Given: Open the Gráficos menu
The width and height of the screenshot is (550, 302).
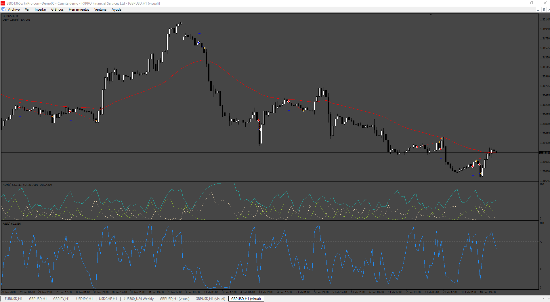Looking at the screenshot, I should tap(57, 9).
